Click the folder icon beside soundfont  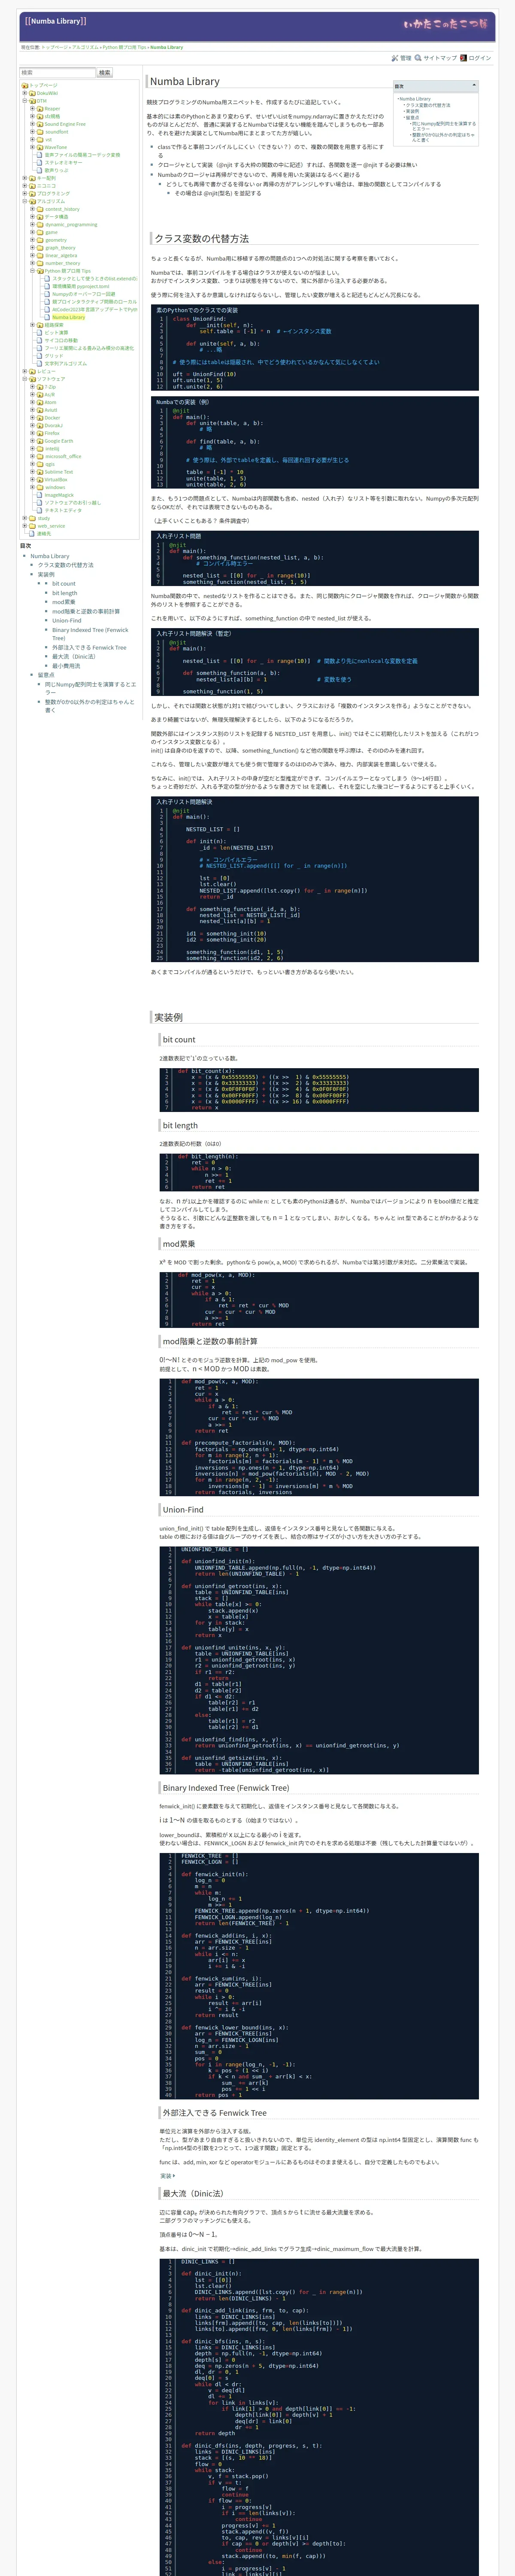(40, 132)
